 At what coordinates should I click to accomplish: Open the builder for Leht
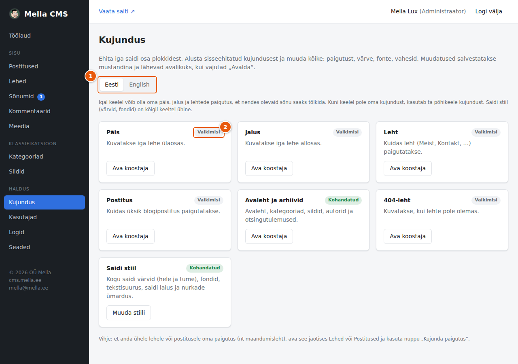point(408,168)
